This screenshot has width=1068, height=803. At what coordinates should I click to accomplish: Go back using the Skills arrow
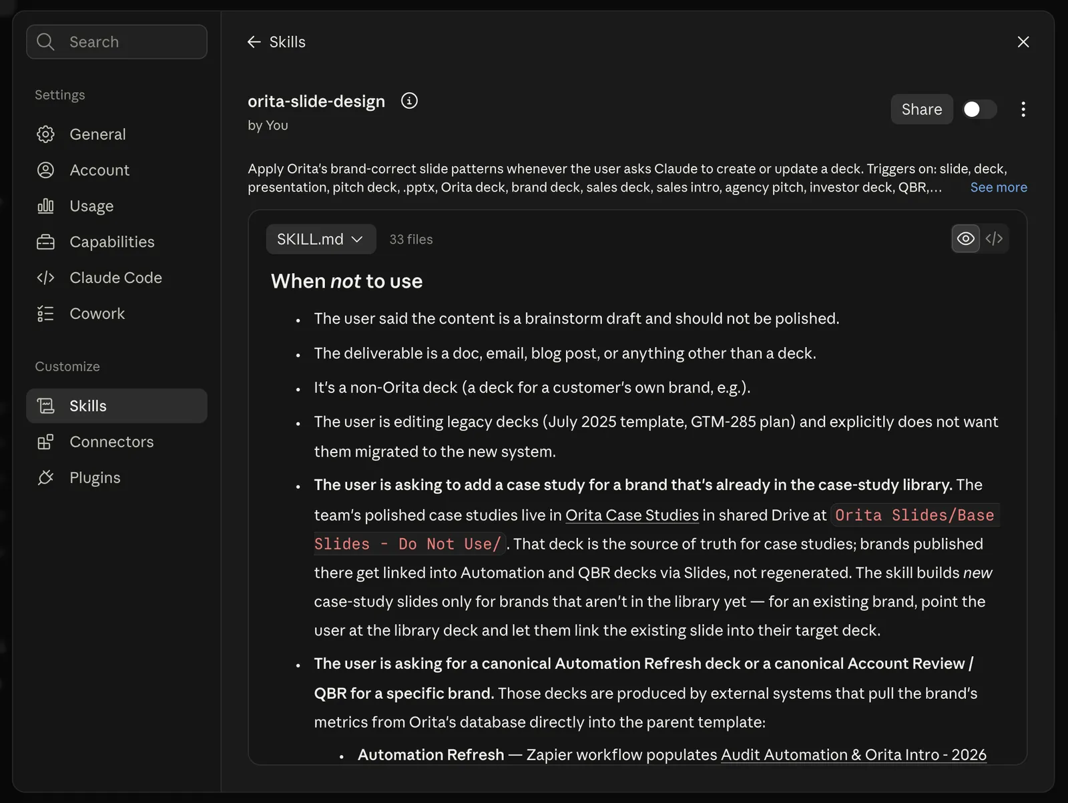[254, 42]
